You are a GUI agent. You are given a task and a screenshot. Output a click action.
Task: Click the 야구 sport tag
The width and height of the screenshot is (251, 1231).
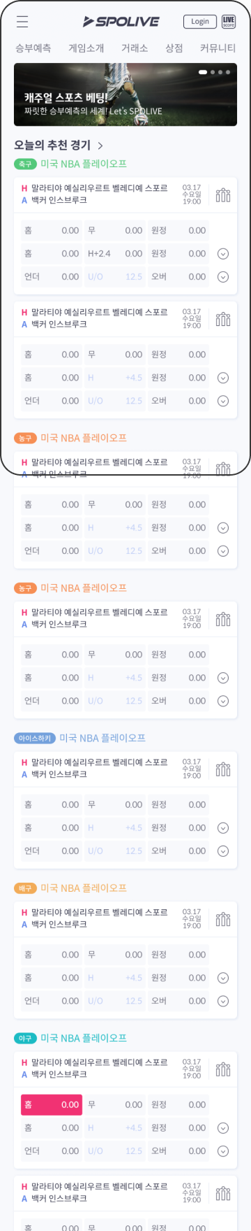25,1038
